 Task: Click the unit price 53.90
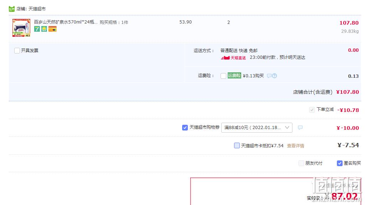pos(186,22)
